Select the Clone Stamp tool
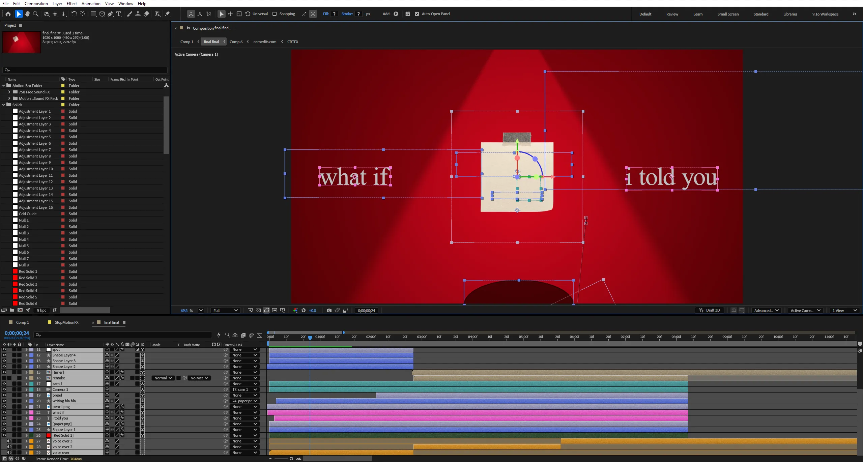863x462 pixels. pyautogui.click(x=138, y=14)
